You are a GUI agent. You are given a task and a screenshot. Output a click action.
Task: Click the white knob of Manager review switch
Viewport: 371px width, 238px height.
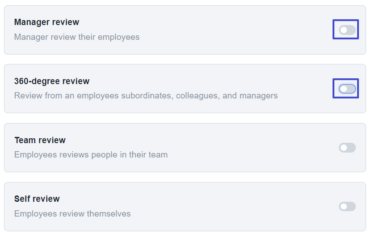point(344,30)
